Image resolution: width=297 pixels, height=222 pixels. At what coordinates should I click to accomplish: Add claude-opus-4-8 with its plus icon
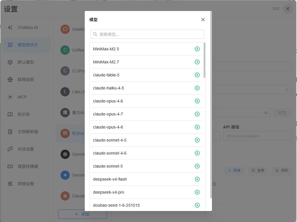click(197, 127)
